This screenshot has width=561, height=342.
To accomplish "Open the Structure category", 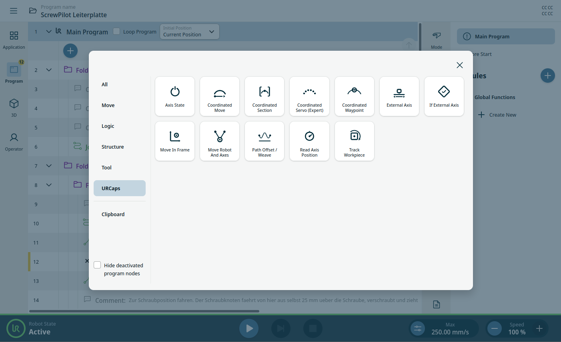I will pos(120,147).
